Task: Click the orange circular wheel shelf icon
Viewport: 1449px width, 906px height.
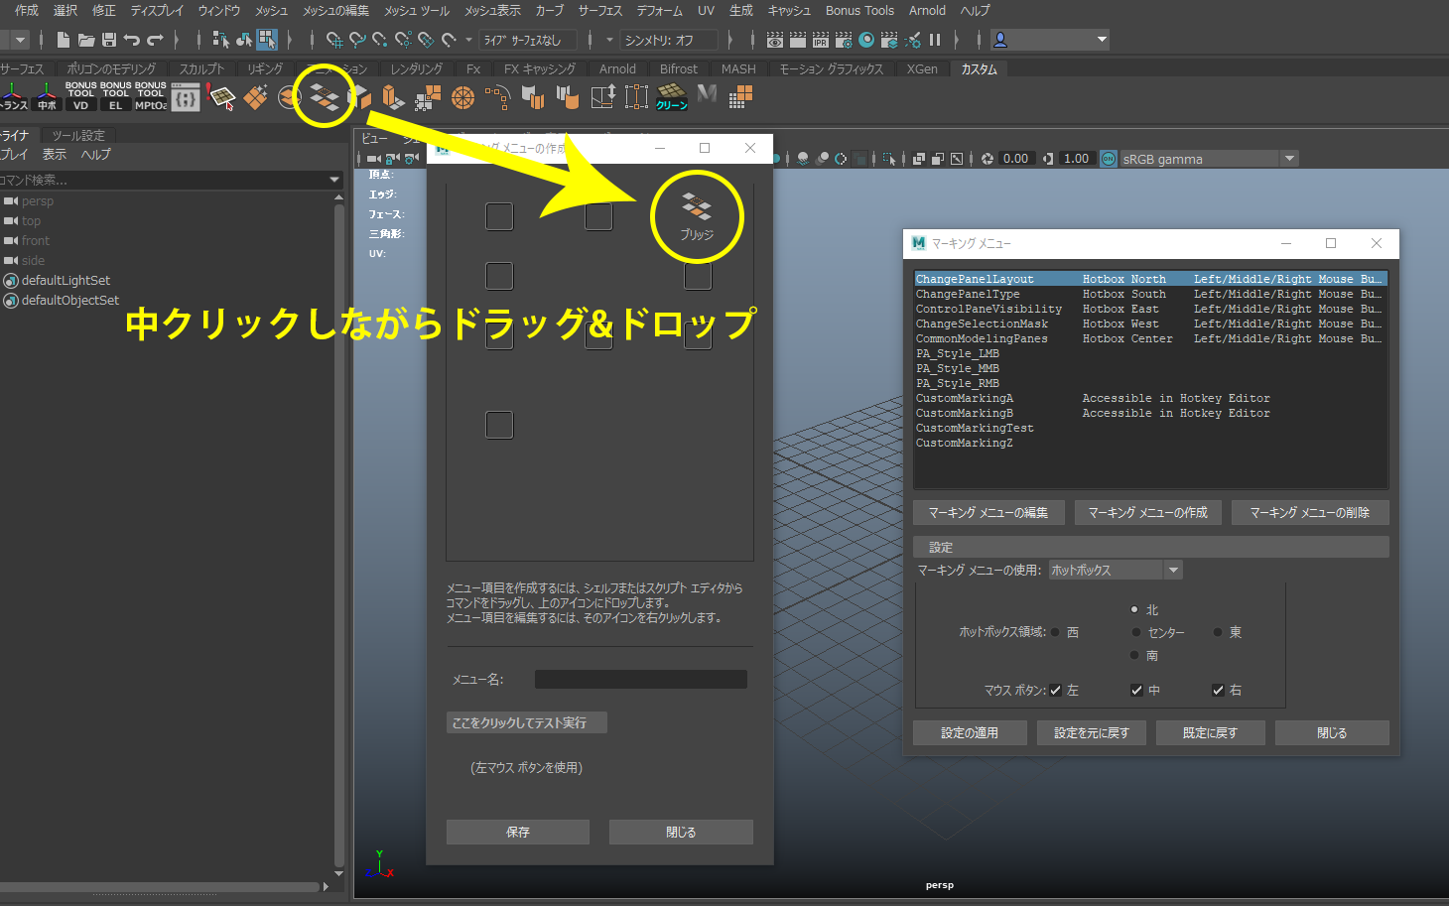Action: click(x=462, y=96)
